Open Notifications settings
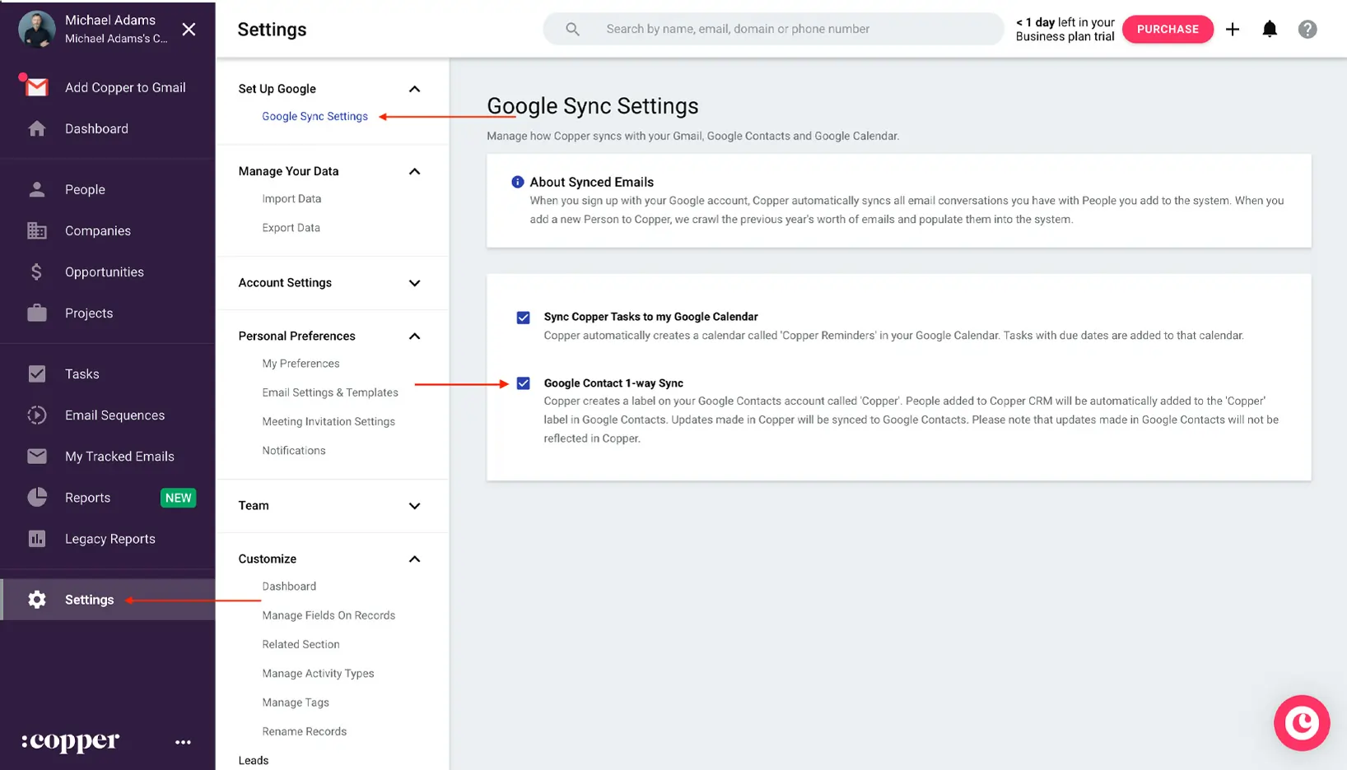 [294, 451]
